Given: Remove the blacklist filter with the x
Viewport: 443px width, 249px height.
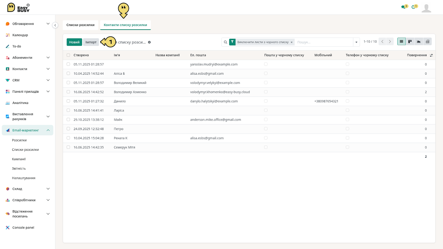Looking at the screenshot, I should tap(292, 42).
